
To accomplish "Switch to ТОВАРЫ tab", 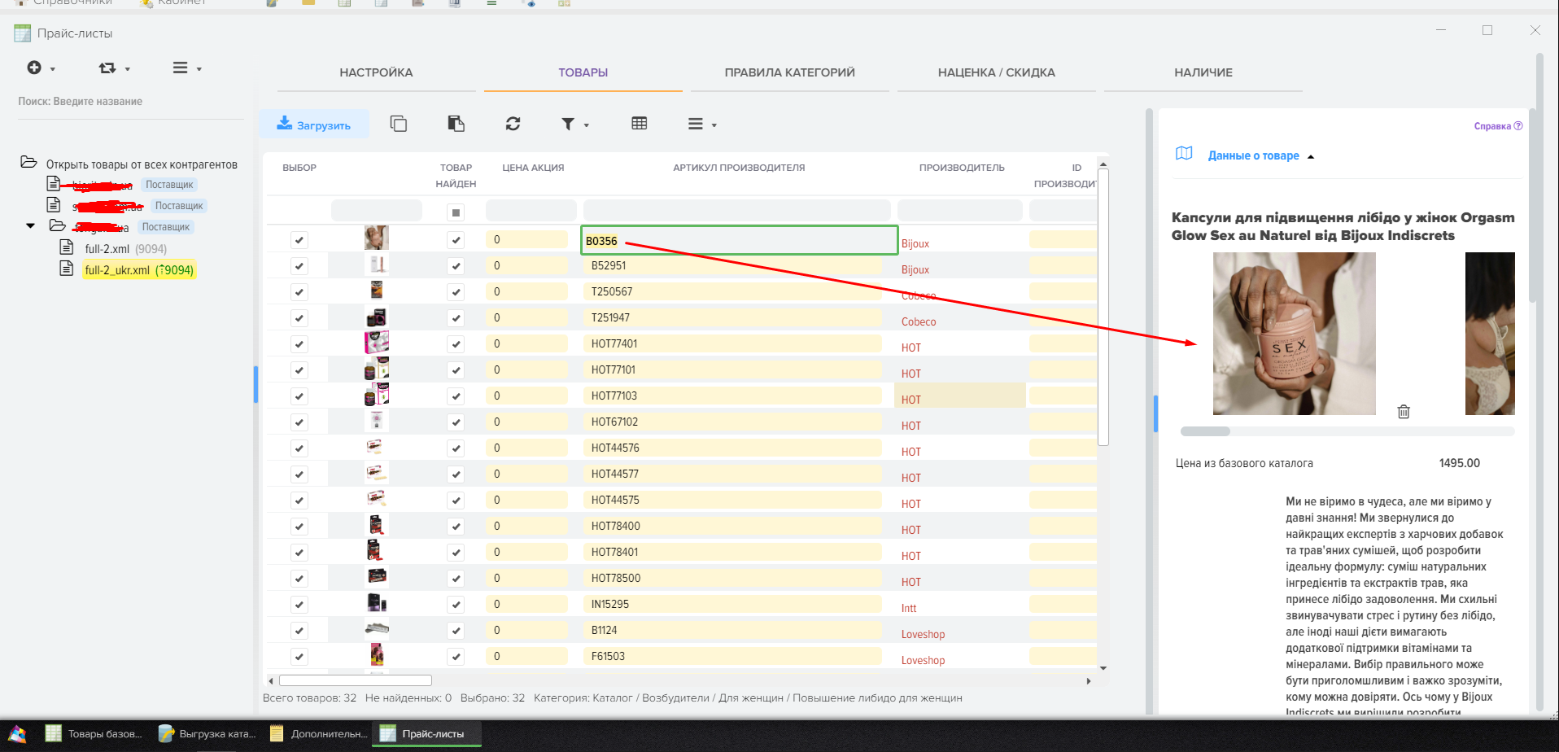I will 583,72.
